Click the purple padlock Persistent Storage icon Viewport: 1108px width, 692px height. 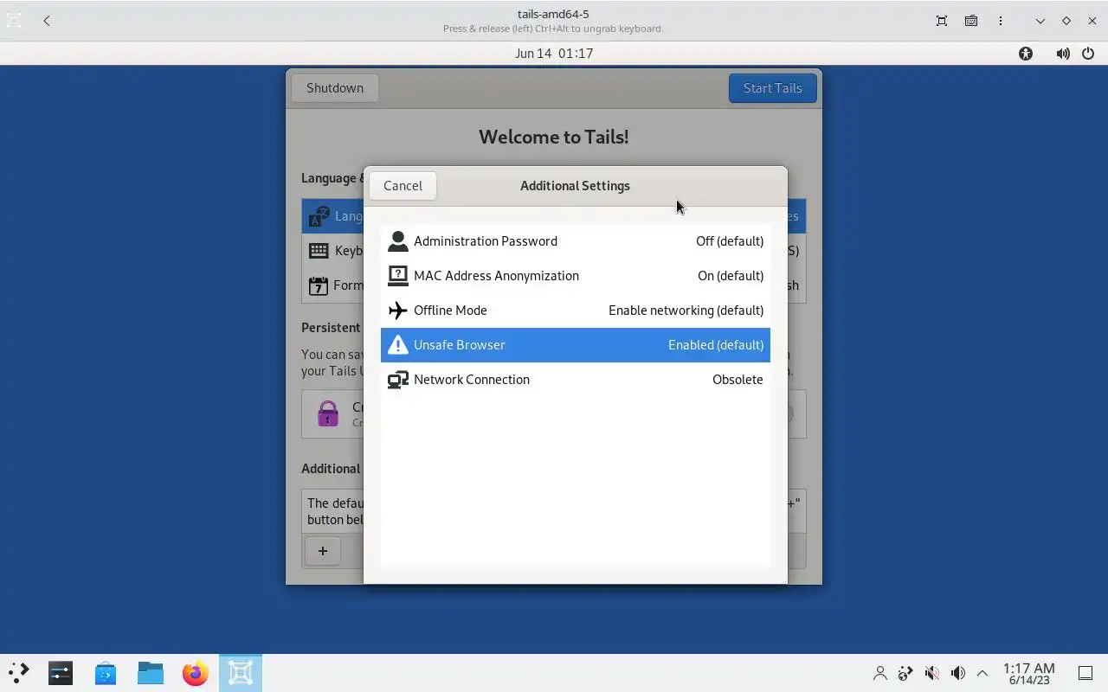pyautogui.click(x=328, y=413)
